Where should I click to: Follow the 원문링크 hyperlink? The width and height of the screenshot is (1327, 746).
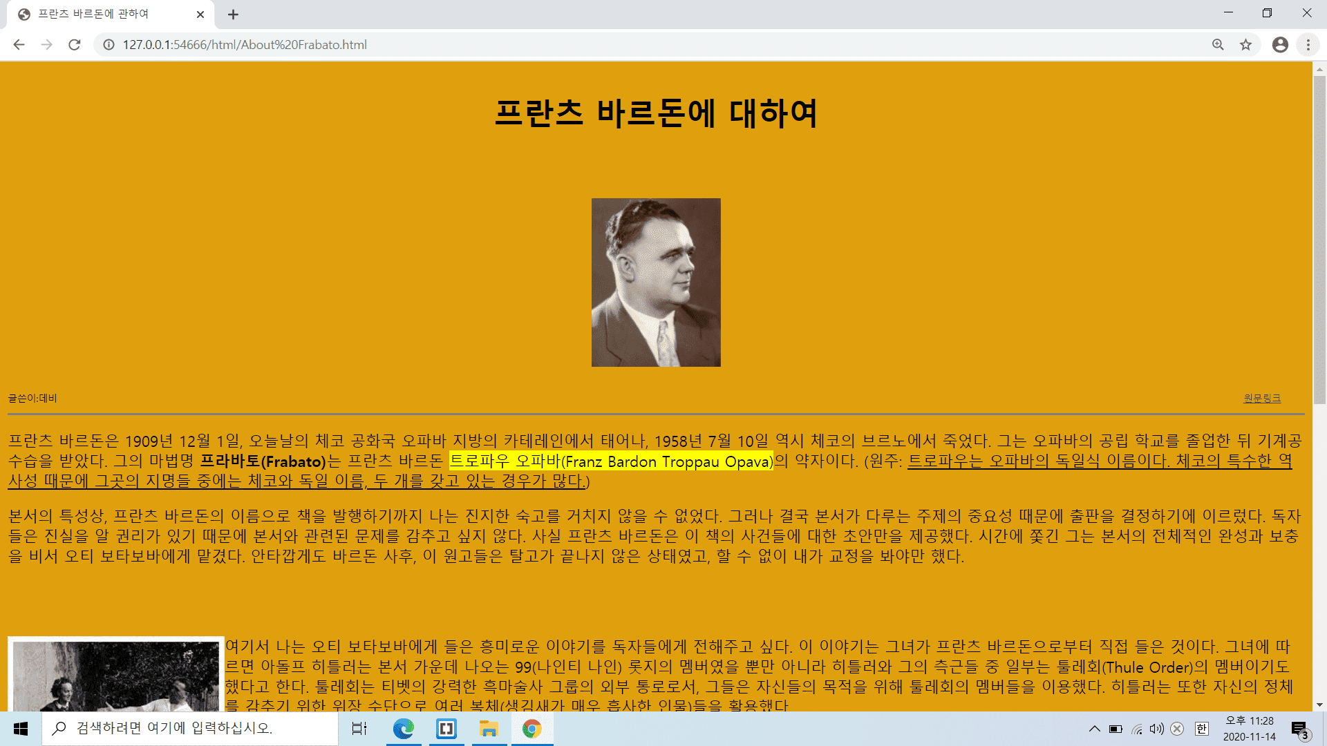[1261, 398]
